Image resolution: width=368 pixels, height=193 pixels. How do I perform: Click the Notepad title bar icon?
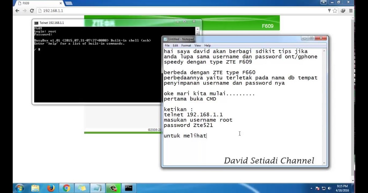click(166, 39)
